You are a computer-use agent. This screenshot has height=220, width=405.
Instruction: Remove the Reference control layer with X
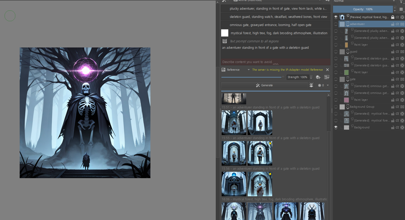click(327, 70)
